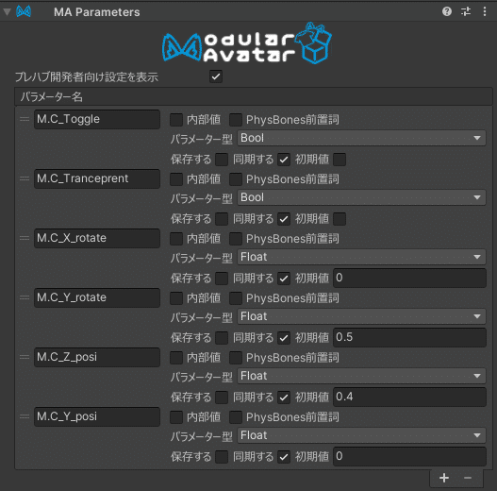Image resolution: width=497 pixels, height=491 pixels.
Task: Enable 保存する for M.C_Y_posi
Action: click(x=222, y=457)
